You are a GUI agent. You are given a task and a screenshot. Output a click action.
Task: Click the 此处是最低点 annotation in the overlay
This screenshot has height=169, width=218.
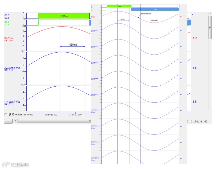click(x=154, y=20)
